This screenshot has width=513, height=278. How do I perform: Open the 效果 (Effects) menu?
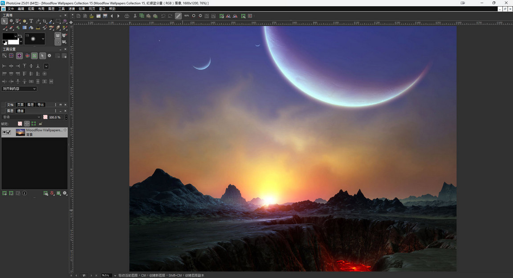81,9
